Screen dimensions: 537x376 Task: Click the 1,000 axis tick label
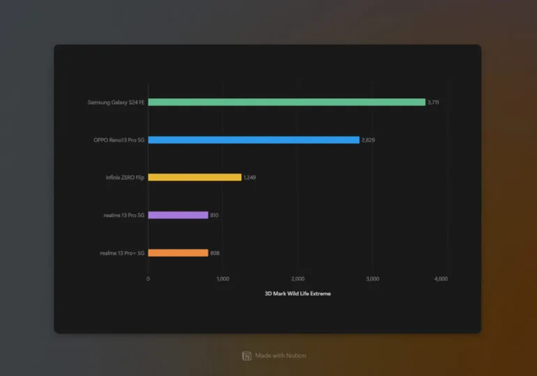[x=223, y=279]
